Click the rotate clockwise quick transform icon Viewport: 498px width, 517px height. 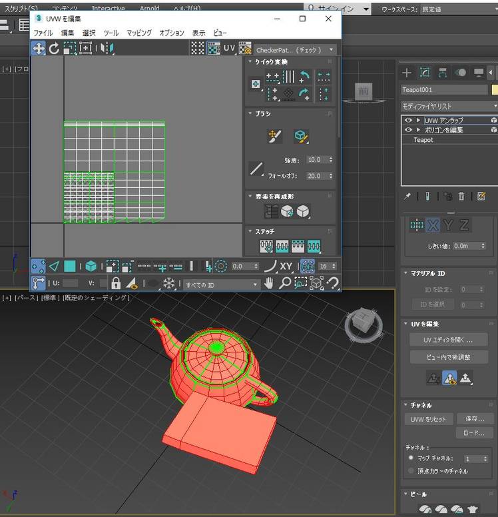point(304,94)
